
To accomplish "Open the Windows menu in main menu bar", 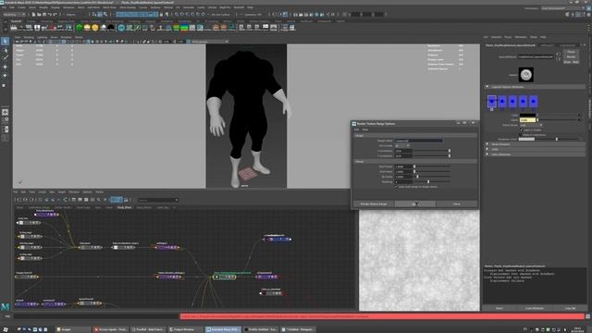I will tap(68, 7).
